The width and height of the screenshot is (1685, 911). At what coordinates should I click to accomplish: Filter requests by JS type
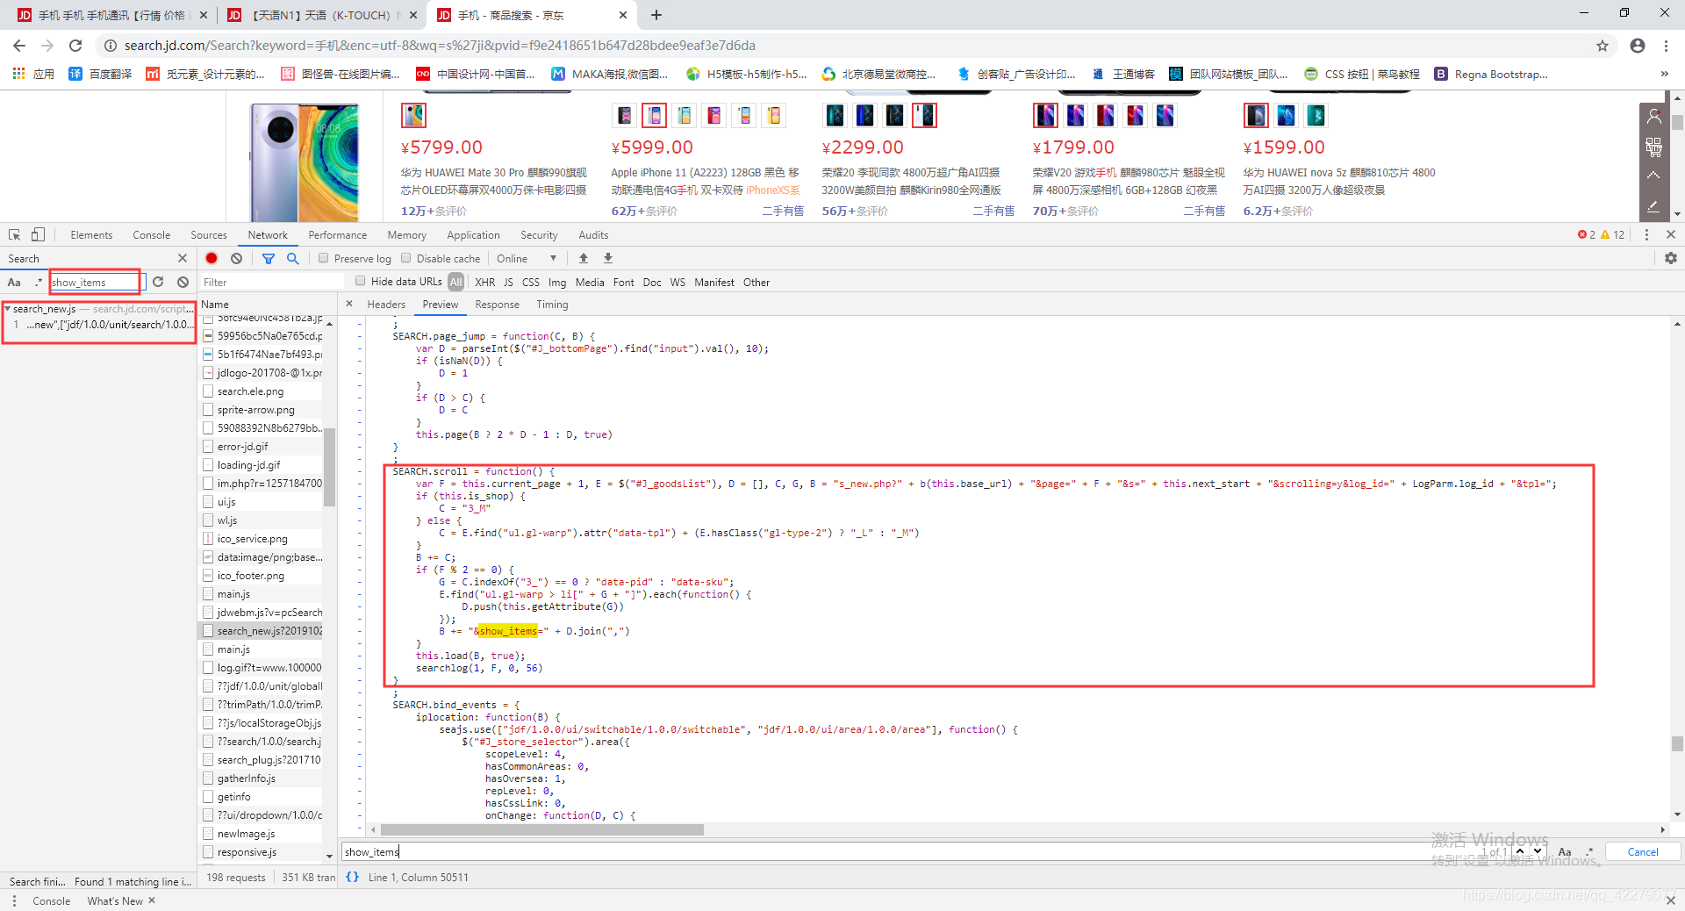click(508, 282)
